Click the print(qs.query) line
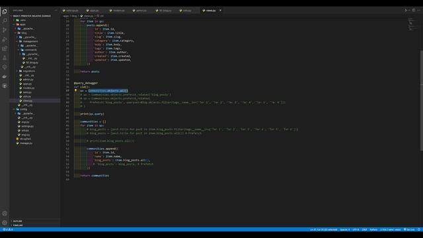 [x=92, y=114]
